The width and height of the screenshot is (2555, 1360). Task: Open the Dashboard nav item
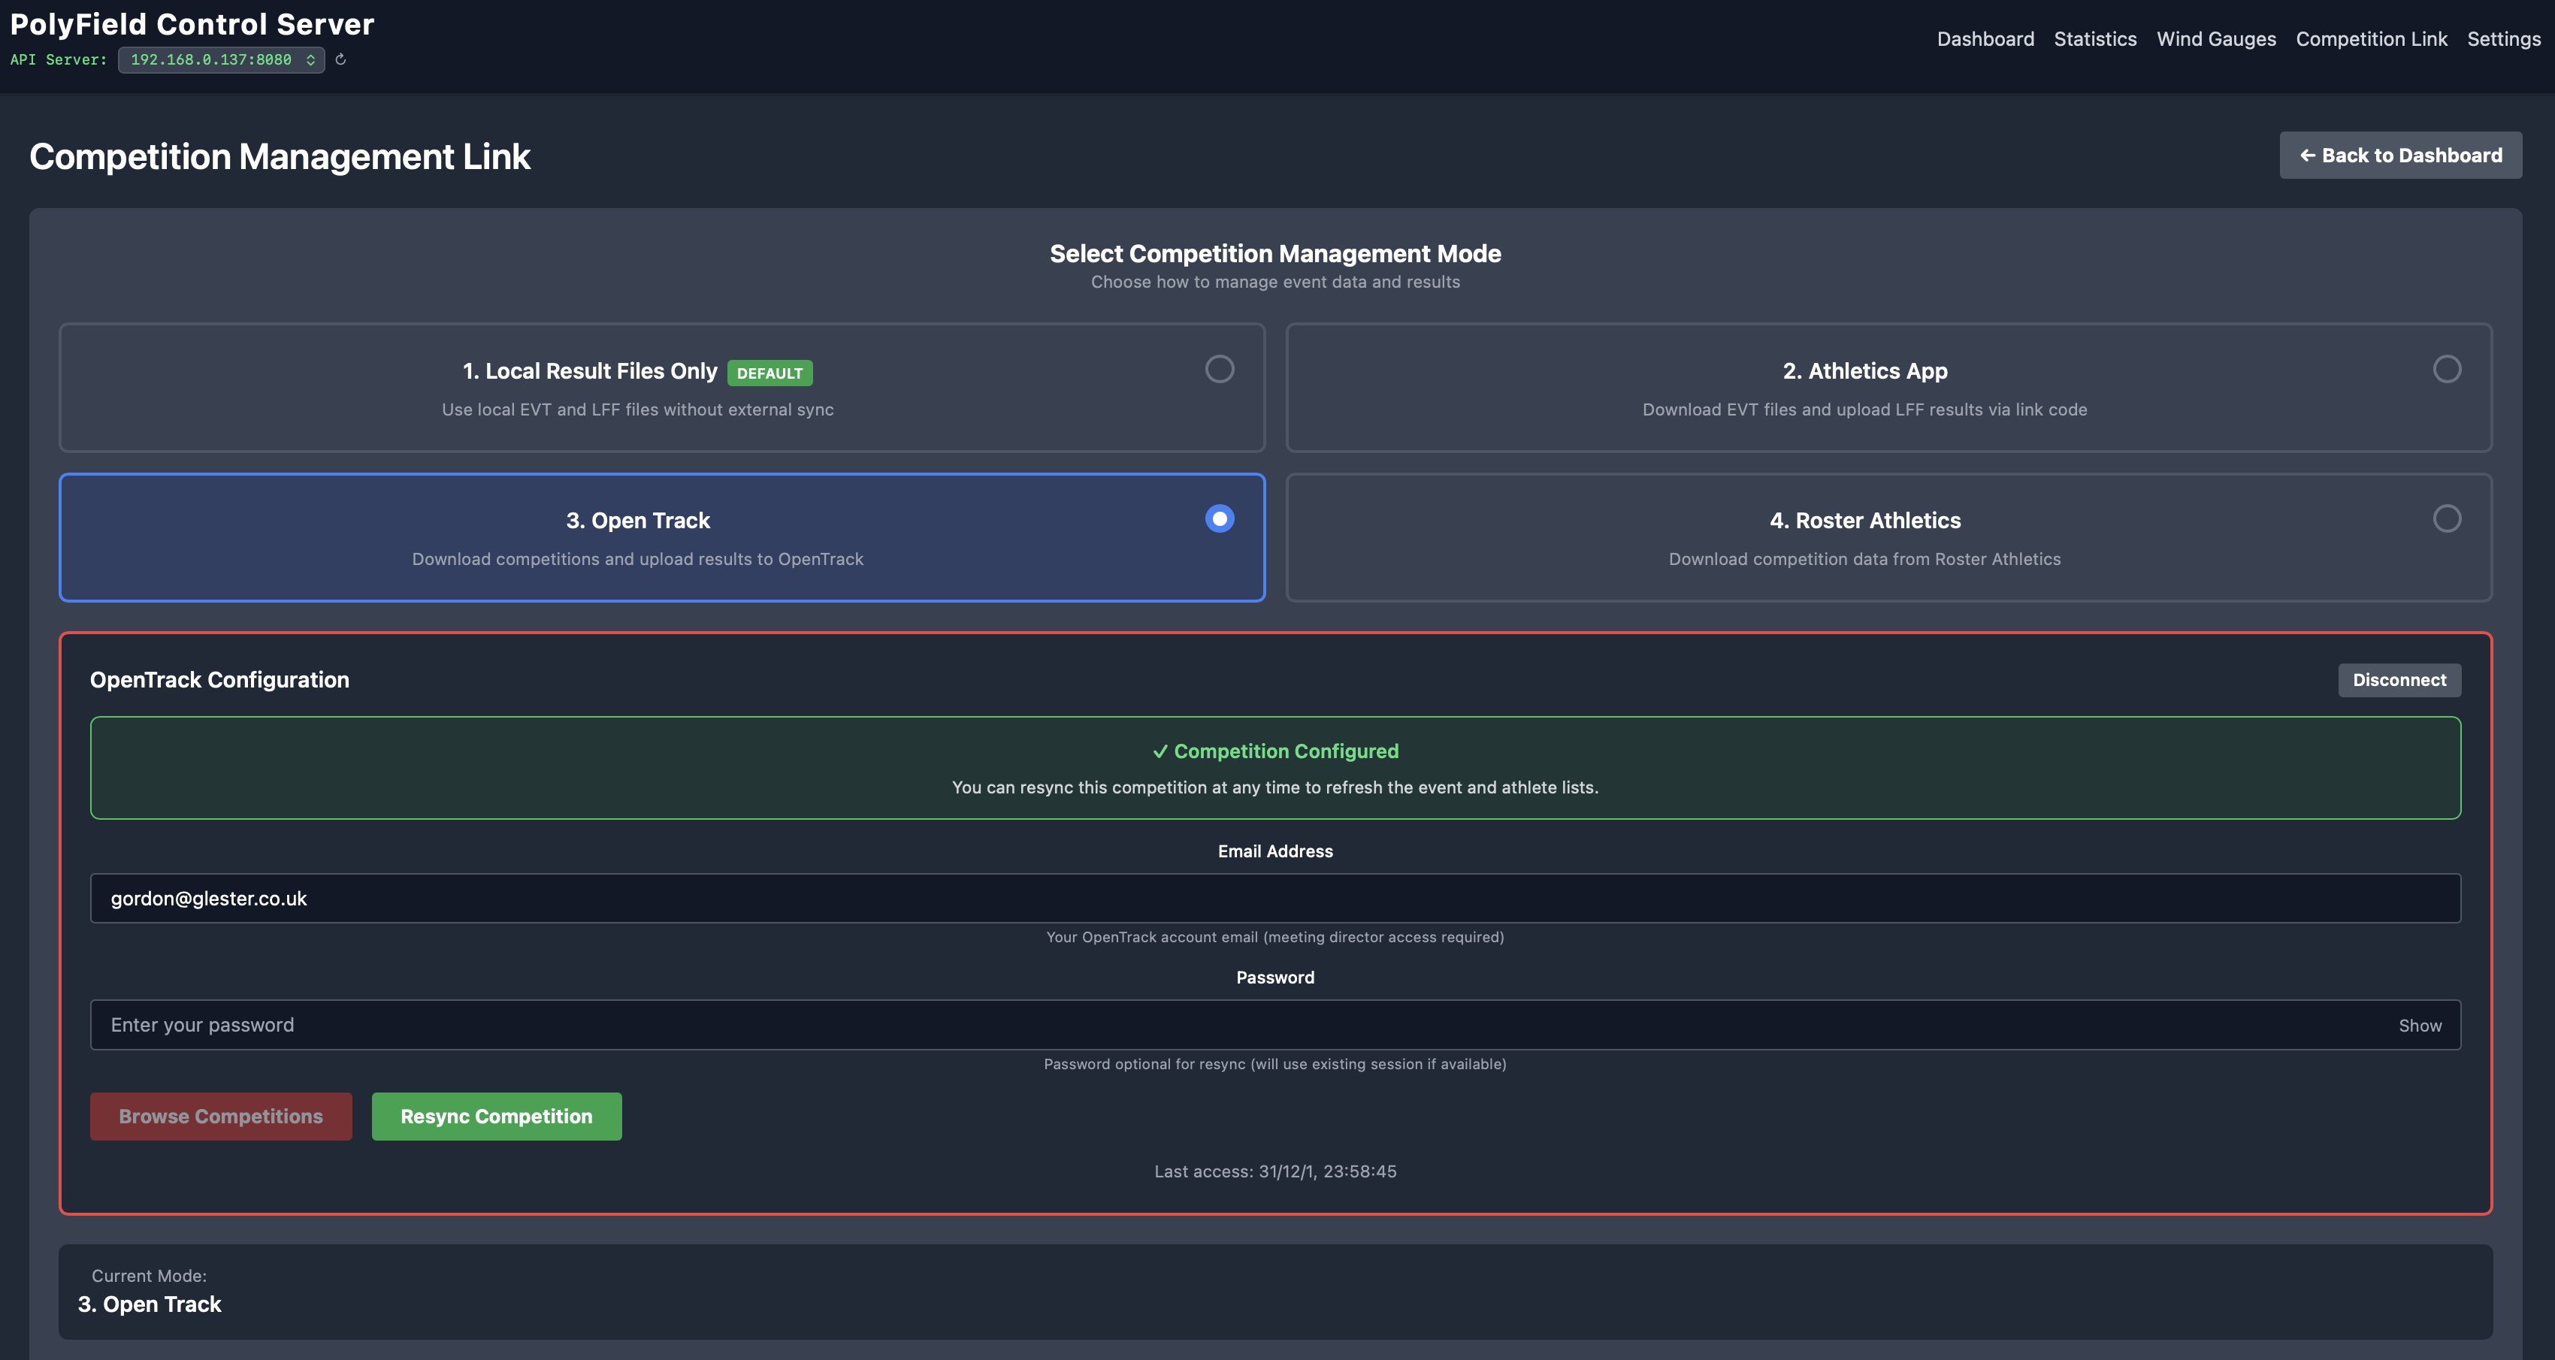click(x=1985, y=38)
